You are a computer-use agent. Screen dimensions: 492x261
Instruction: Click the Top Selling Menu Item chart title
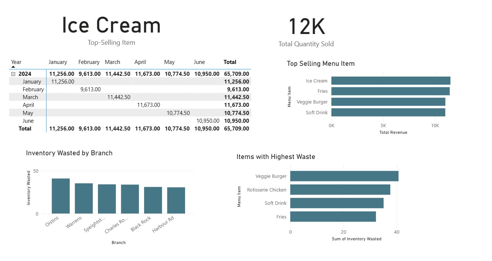pyautogui.click(x=321, y=64)
